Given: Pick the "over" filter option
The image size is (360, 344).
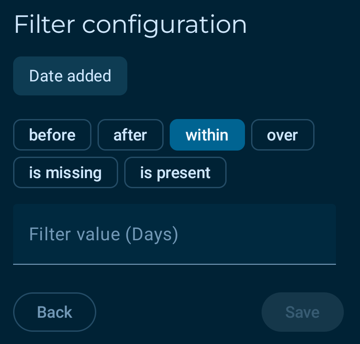Looking at the screenshot, I should click(x=283, y=135).
